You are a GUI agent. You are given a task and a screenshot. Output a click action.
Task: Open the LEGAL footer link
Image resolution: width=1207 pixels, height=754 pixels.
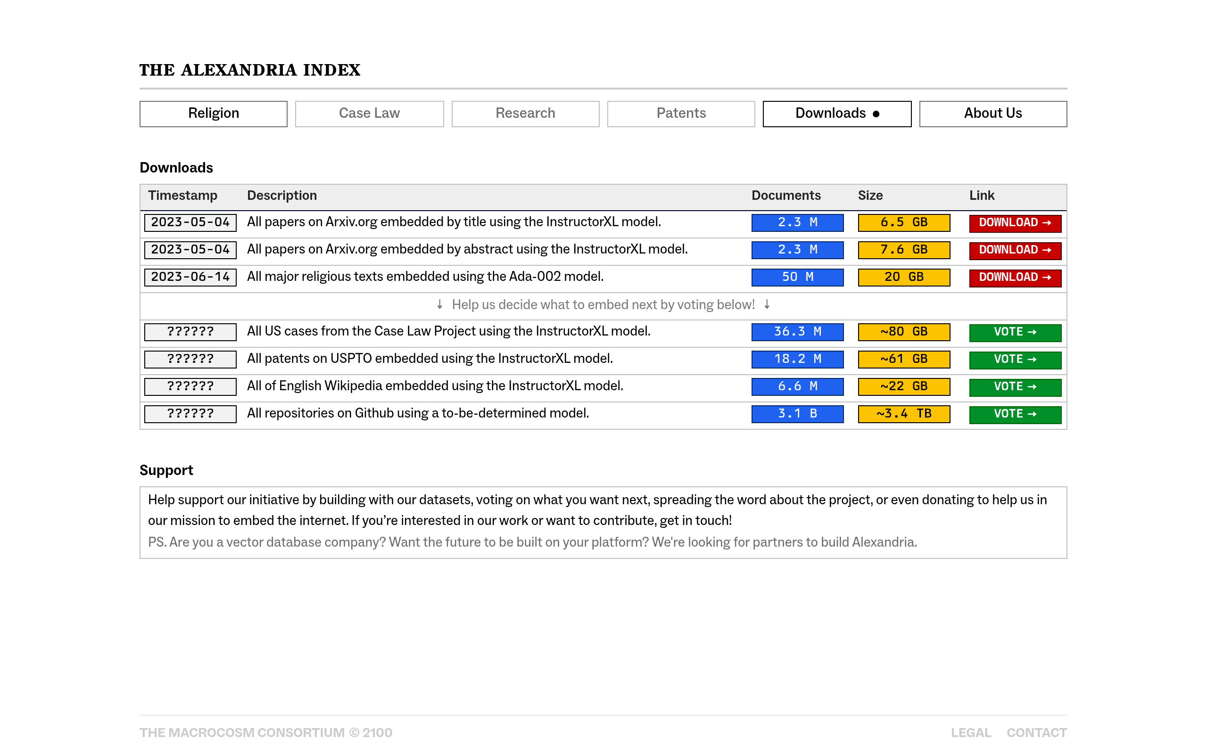[x=971, y=732]
